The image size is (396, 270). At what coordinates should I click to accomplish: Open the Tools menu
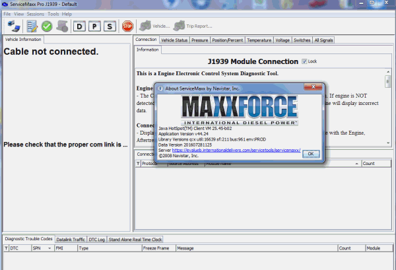53,14
